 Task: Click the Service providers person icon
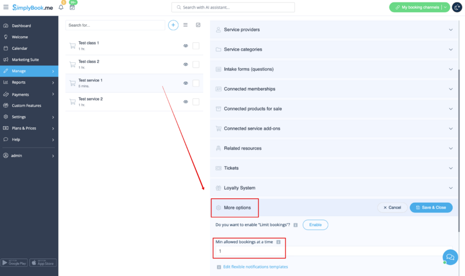[x=219, y=30]
